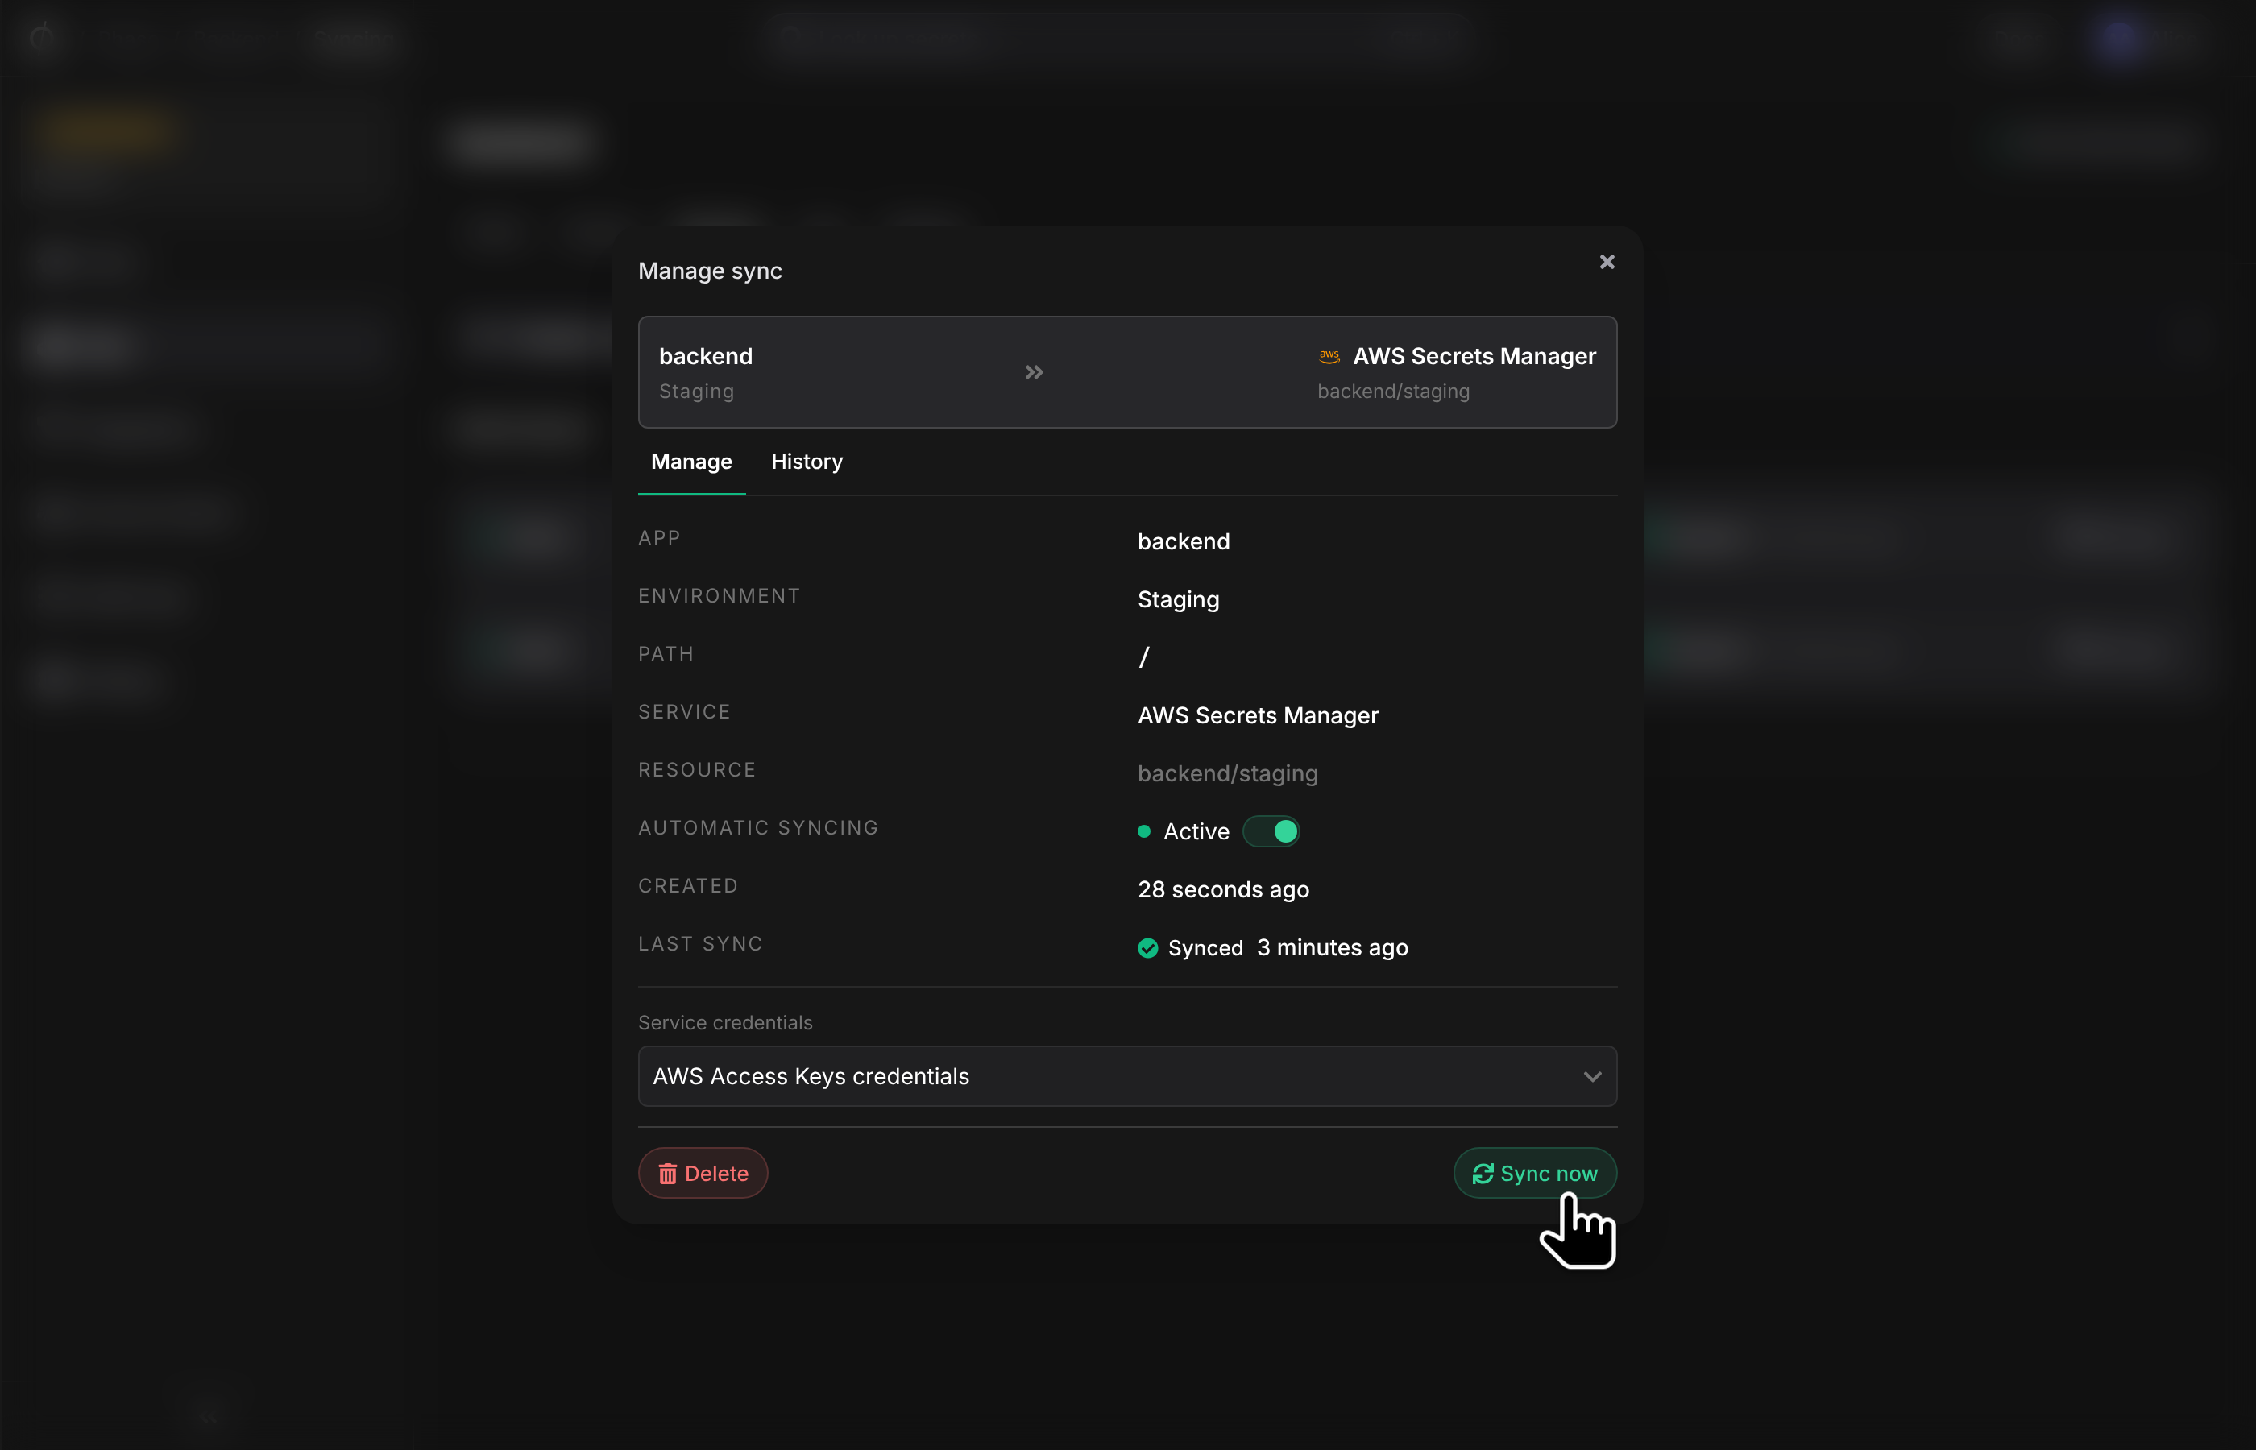Screen dimensions: 2256x1450
Task: Click the red Delete button
Action: coord(703,1173)
